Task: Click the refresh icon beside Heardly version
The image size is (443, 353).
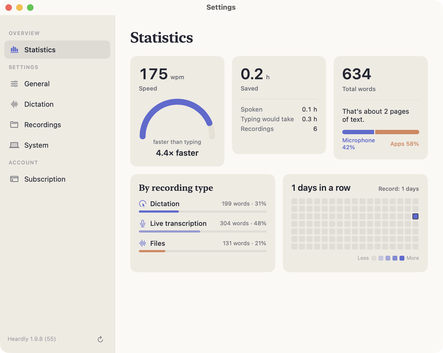Action: click(x=100, y=339)
